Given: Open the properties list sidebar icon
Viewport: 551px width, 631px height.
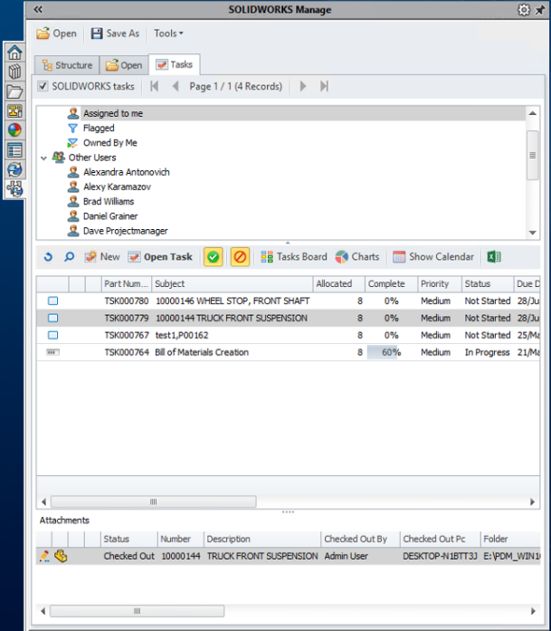Looking at the screenshot, I should [x=14, y=150].
